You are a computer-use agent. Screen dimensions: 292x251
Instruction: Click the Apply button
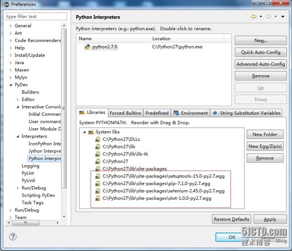tap(270, 219)
